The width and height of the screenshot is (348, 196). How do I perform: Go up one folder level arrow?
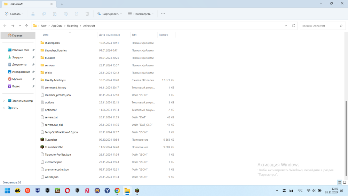click(26, 26)
